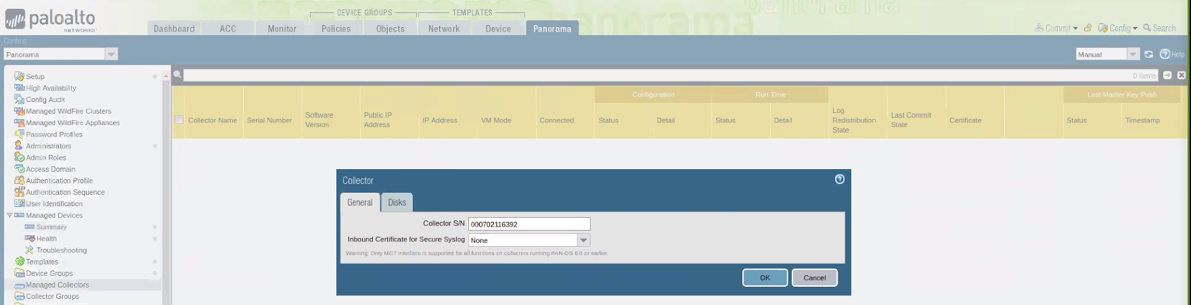Viewport: 1191px width, 305px height.
Task: Click the Collector Groups icon
Action: tap(19, 296)
